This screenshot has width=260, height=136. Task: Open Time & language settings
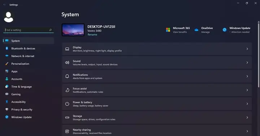pos(29,86)
